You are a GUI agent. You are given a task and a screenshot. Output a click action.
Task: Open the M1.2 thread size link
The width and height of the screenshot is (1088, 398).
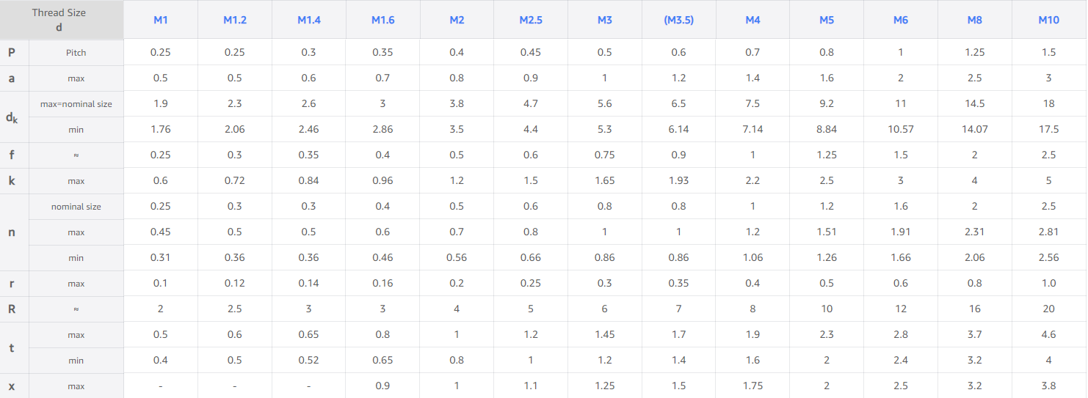click(235, 20)
